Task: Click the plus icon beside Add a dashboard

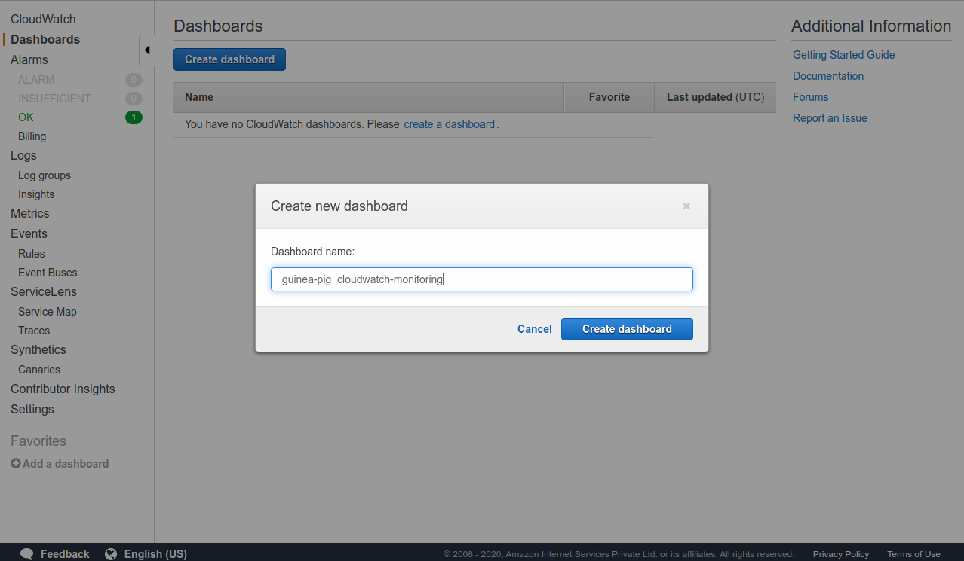Action: 15,464
